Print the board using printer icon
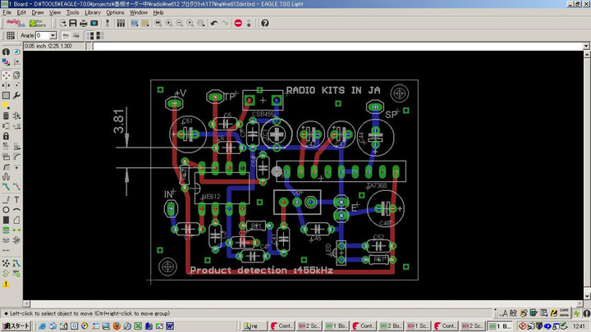 (83, 23)
